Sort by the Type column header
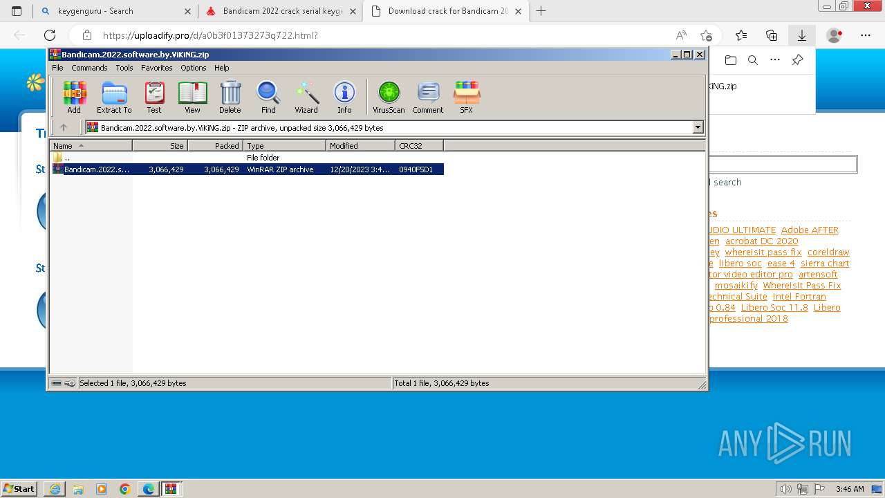This screenshot has width=885, height=498. [284, 145]
